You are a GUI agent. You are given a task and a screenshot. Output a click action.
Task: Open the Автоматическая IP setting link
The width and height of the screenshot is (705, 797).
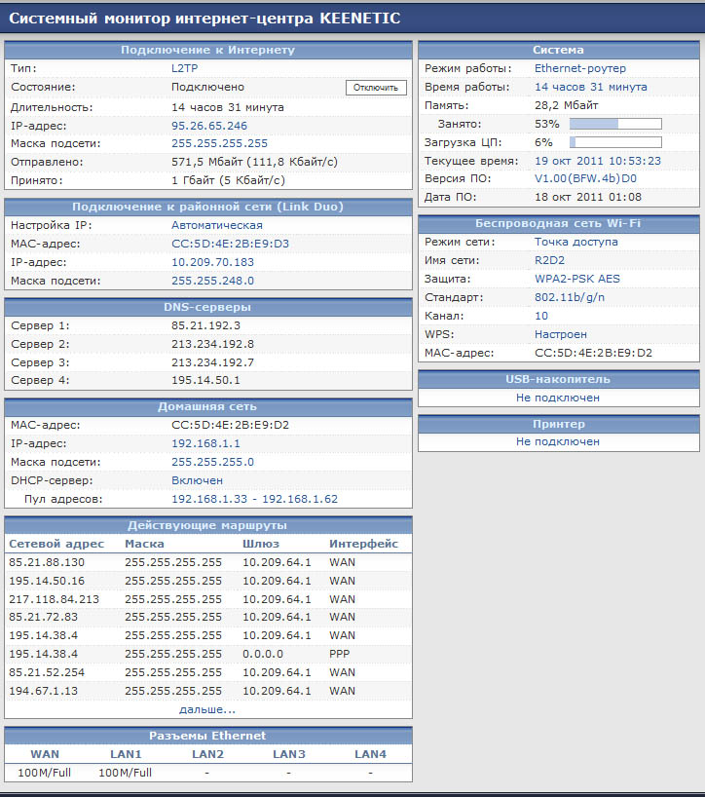pyautogui.click(x=217, y=225)
